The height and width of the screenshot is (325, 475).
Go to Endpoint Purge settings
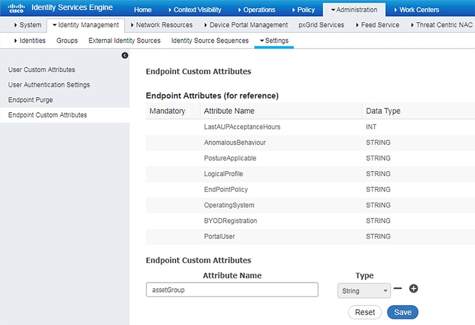[x=30, y=100]
